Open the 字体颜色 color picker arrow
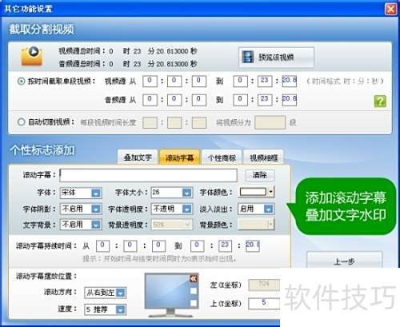 (x=271, y=192)
